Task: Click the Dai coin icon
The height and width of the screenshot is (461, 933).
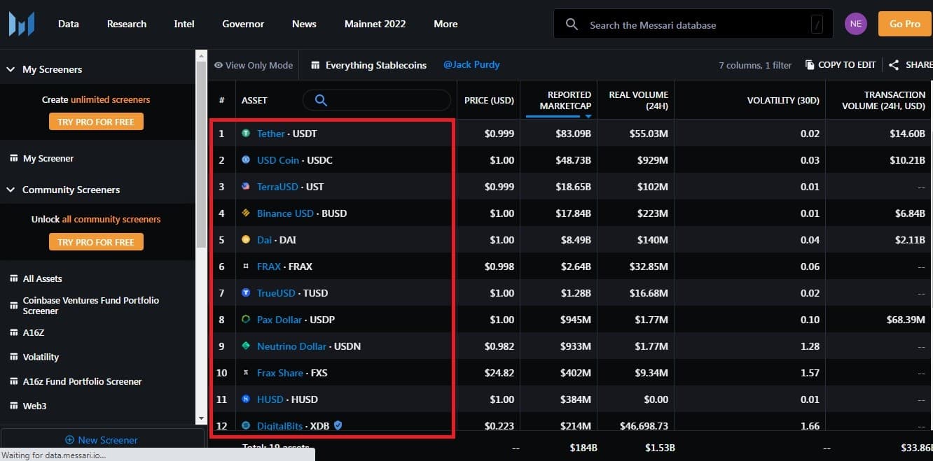Action: pyautogui.click(x=246, y=240)
